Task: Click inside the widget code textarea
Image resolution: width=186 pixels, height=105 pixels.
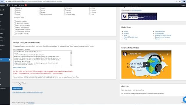Action: click(x=42, y=58)
